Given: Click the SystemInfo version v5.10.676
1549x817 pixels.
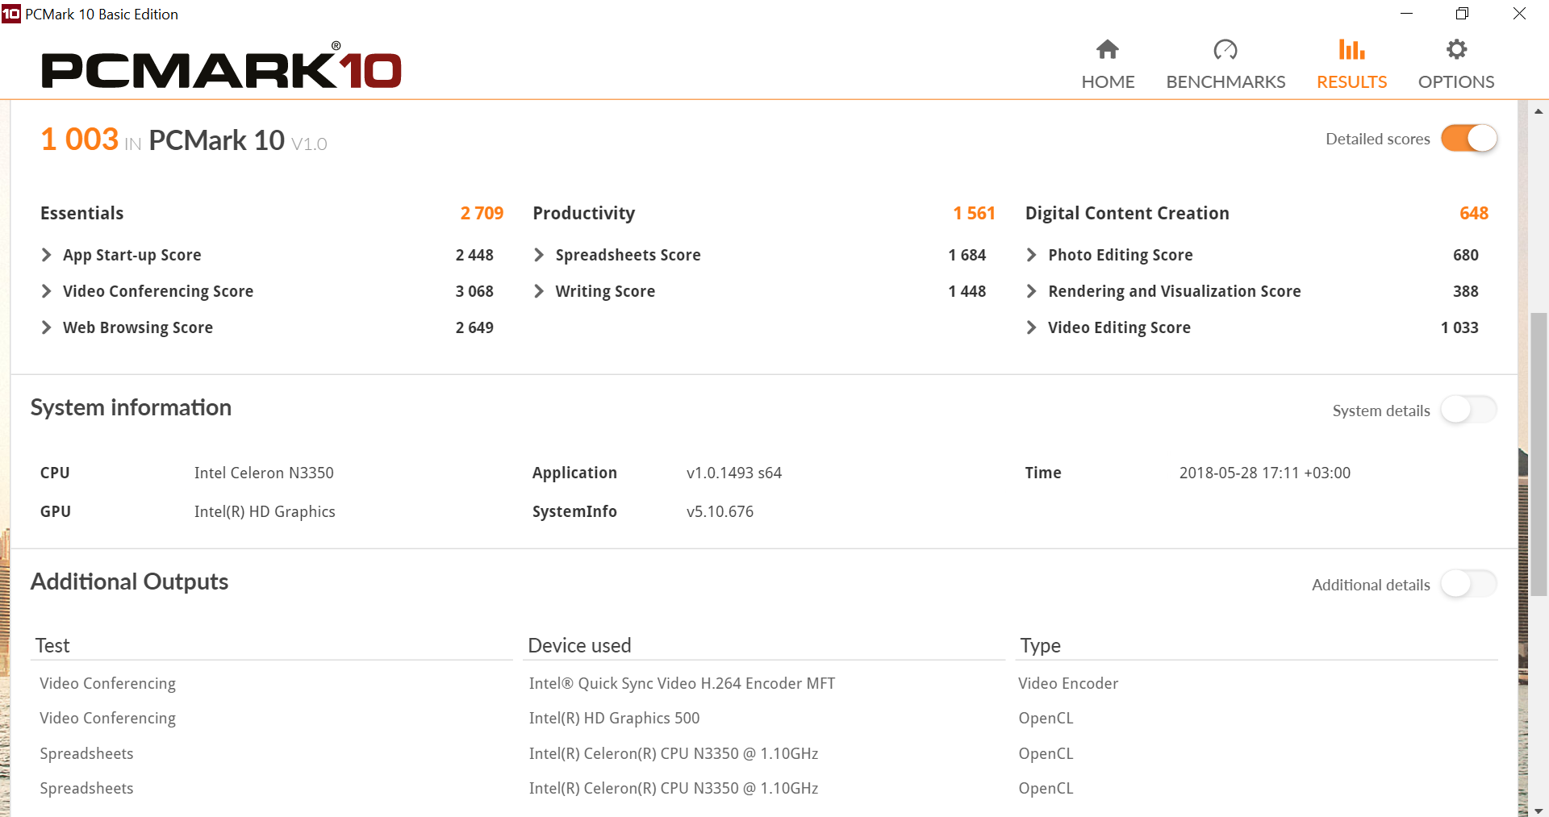Looking at the screenshot, I should tap(720, 511).
